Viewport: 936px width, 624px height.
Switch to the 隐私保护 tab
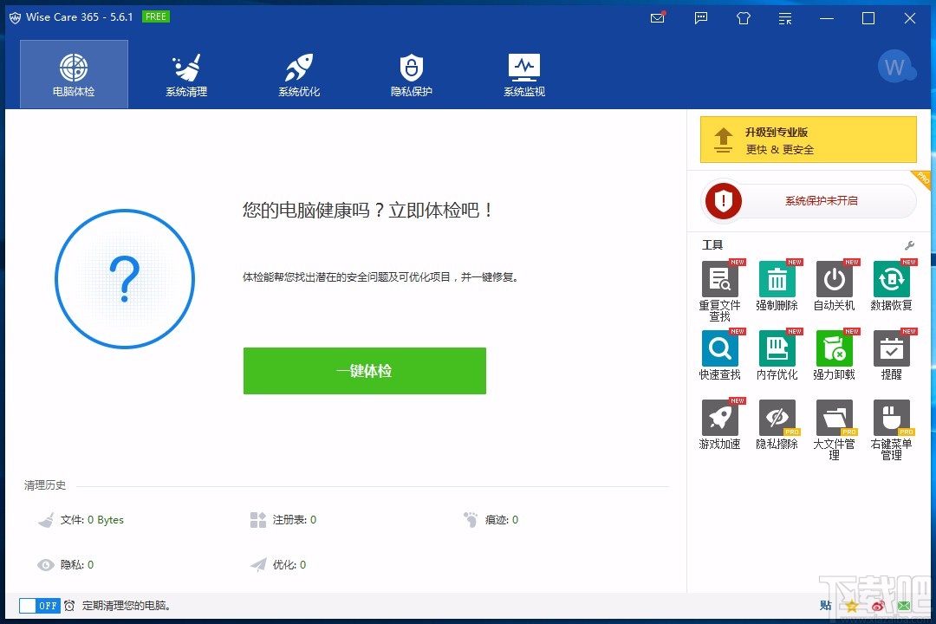(x=412, y=75)
